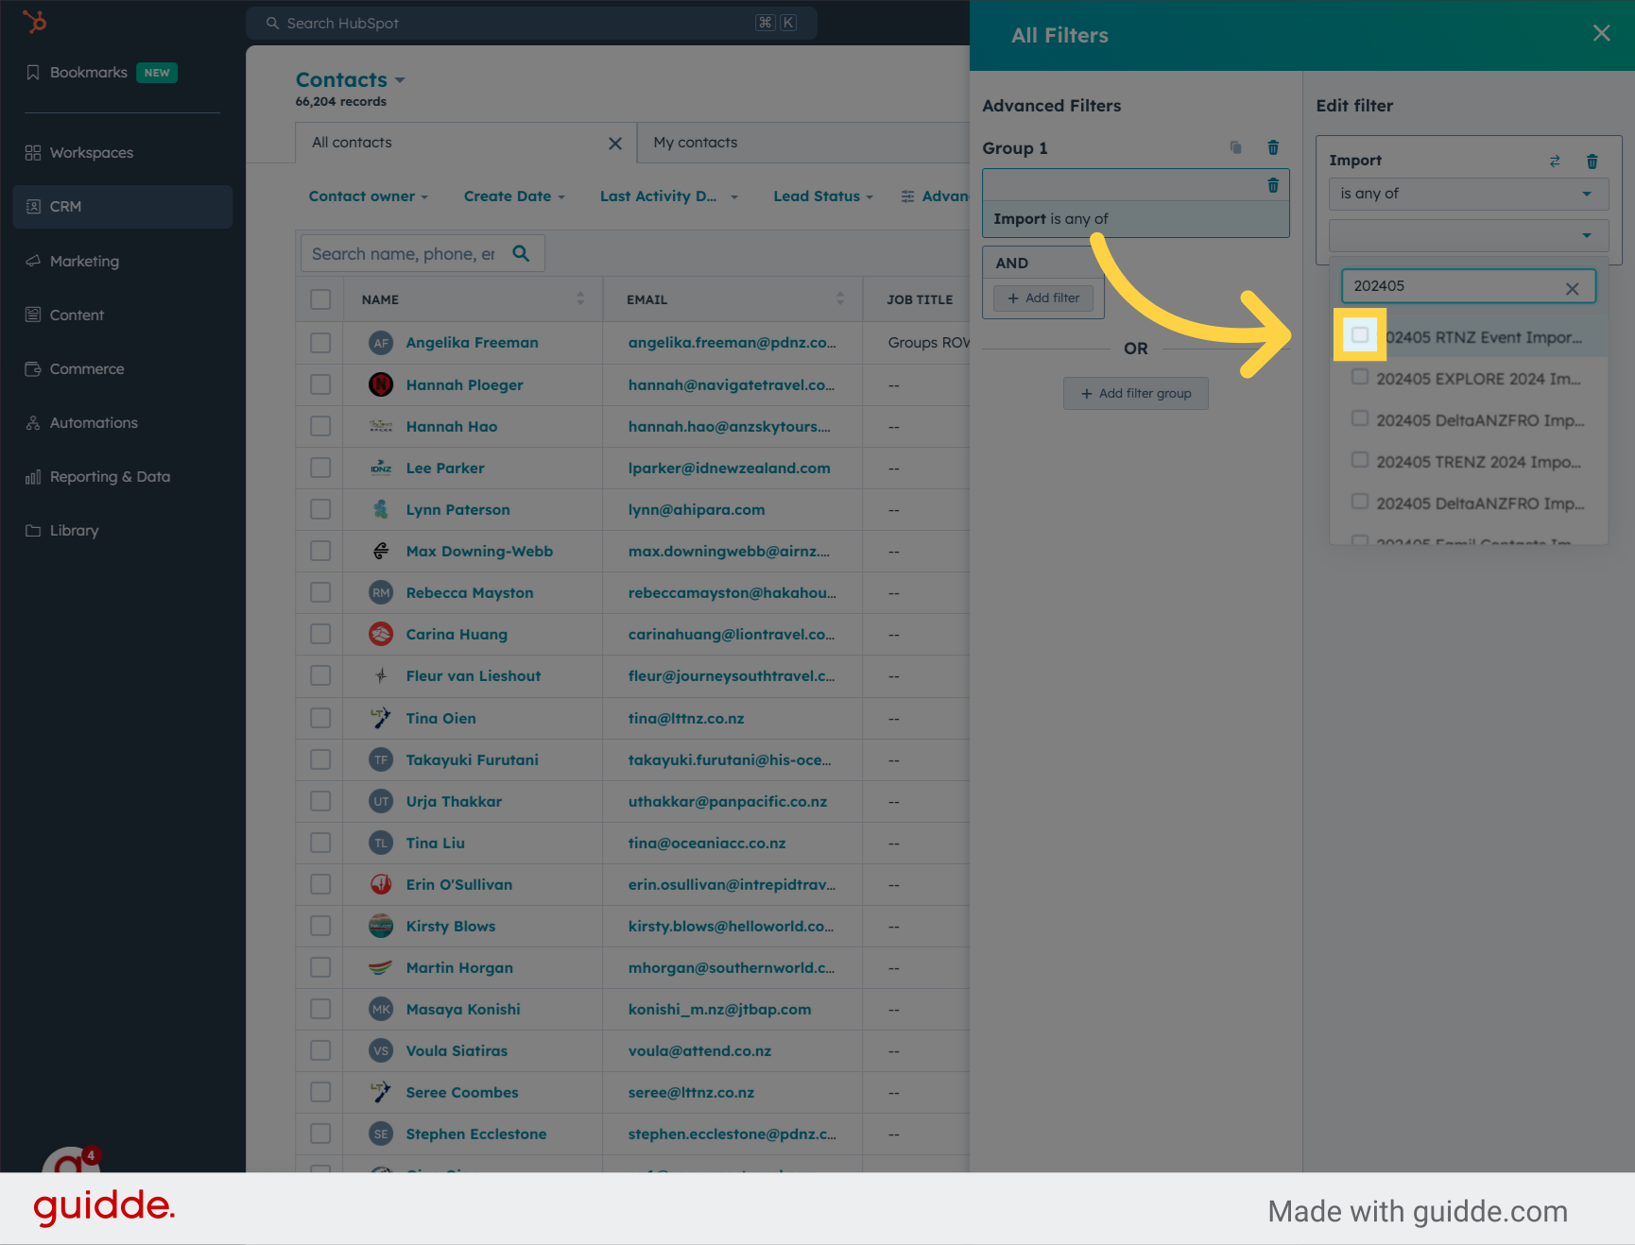Open the Library section icon
This screenshot has height=1245, width=1635.
[32, 530]
